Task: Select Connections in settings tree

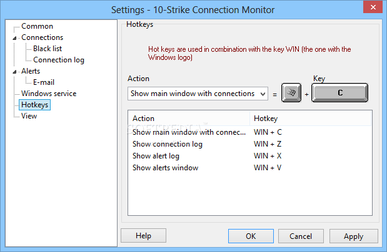Action: [43, 37]
